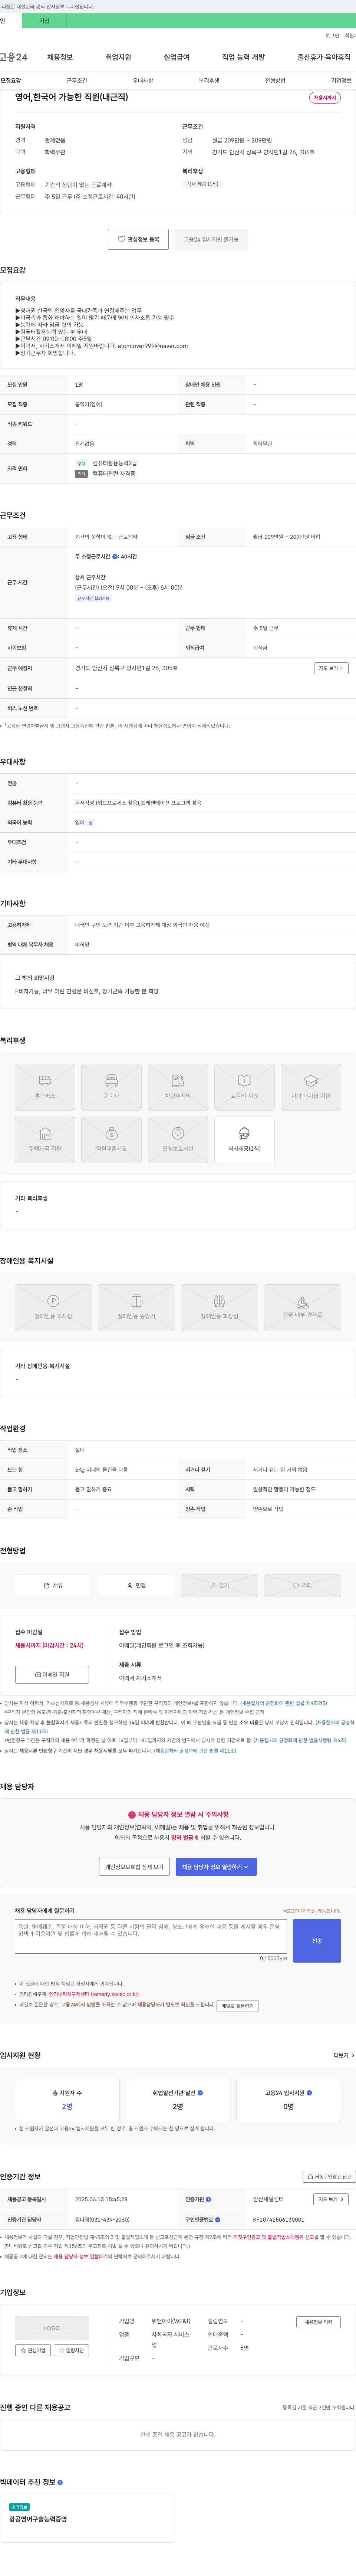Viewport: 356px width, 2576px height.
Task: Click the 직원대출제도 welfare icon
Action: coord(111,1140)
